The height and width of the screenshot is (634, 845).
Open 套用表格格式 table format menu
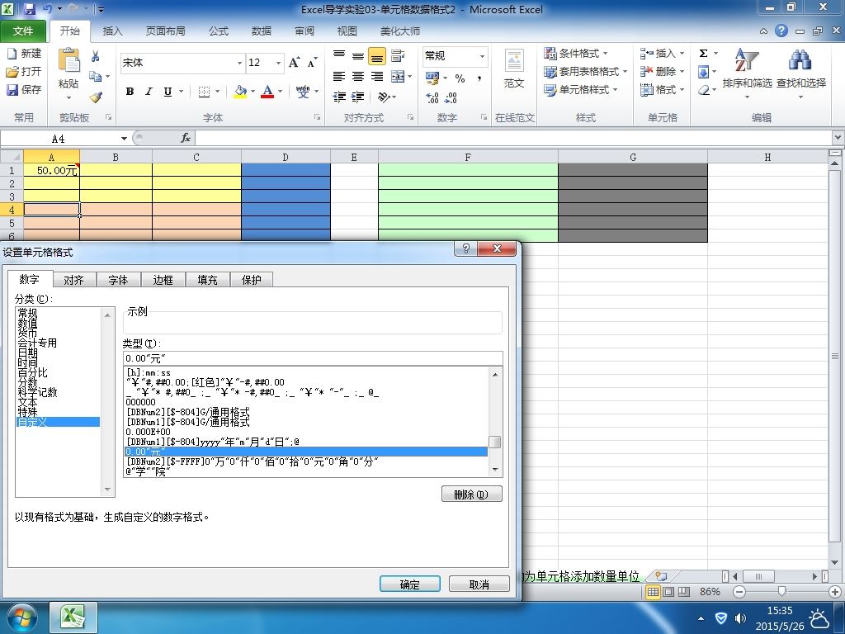[585, 71]
